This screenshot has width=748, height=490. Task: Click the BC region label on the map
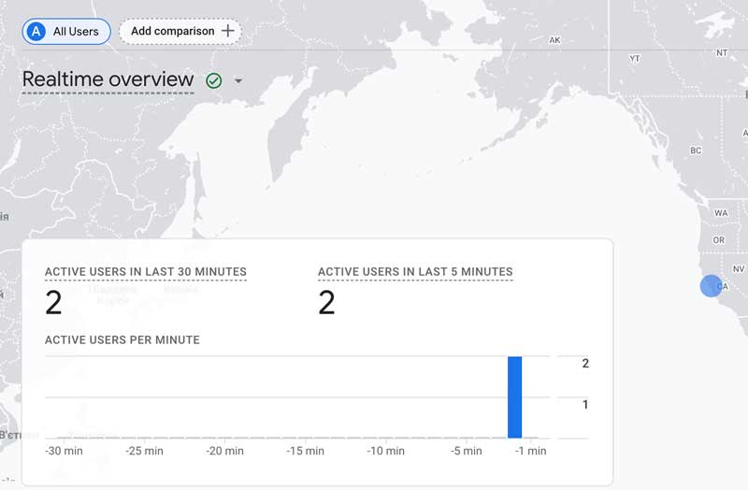[x=695, y=151]
